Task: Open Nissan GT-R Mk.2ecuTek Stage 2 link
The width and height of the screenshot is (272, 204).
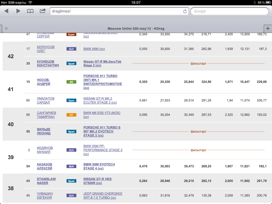Action: pyautogui.click(x=102, y=63)
